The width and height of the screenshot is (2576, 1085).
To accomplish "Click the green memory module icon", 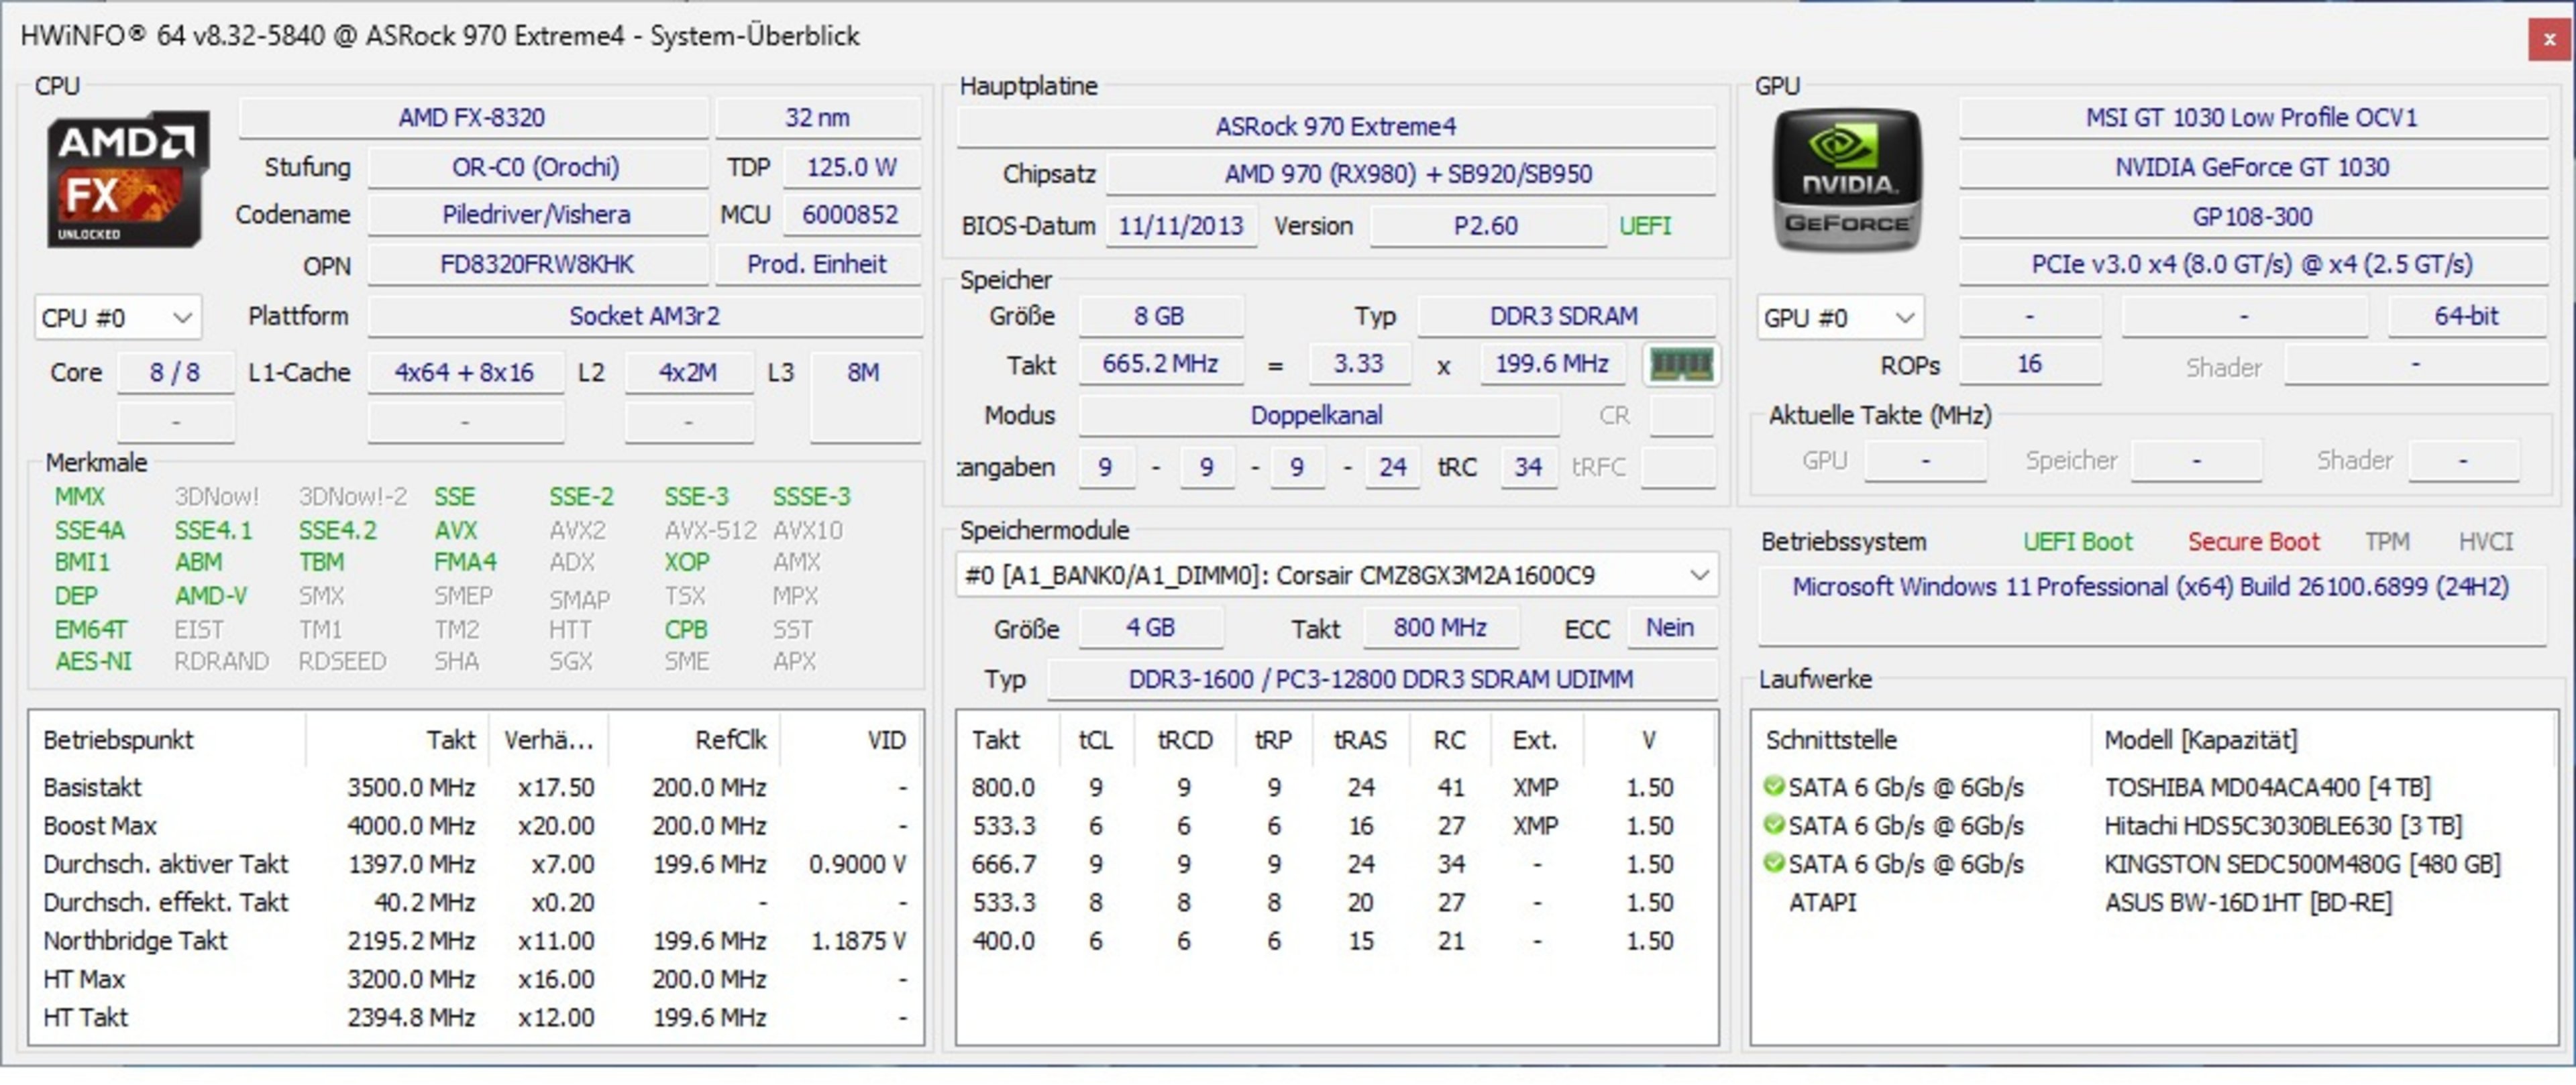I will coord(1681,365).
